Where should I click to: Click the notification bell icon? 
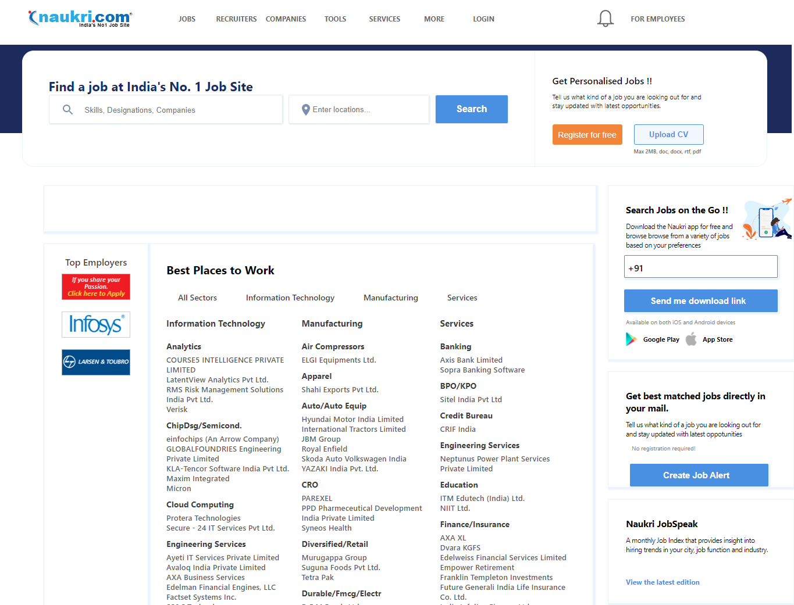point(605,19)
